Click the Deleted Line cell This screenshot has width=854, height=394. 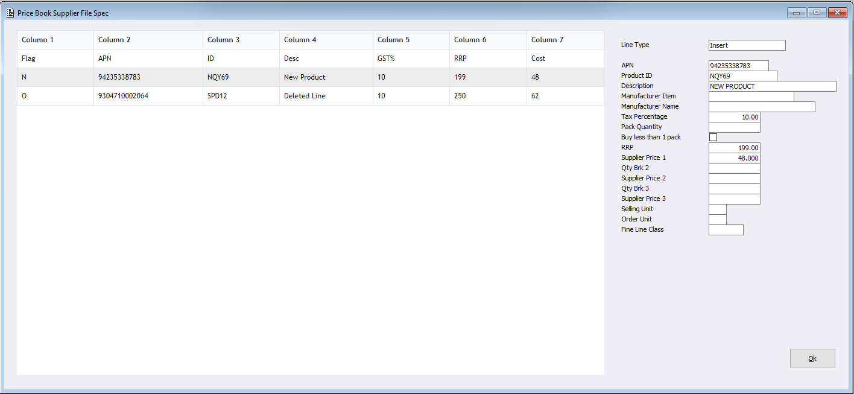(x=326, y=96)
